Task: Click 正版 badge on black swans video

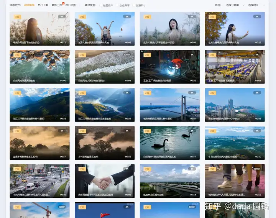Action: [x=147, y=131]
